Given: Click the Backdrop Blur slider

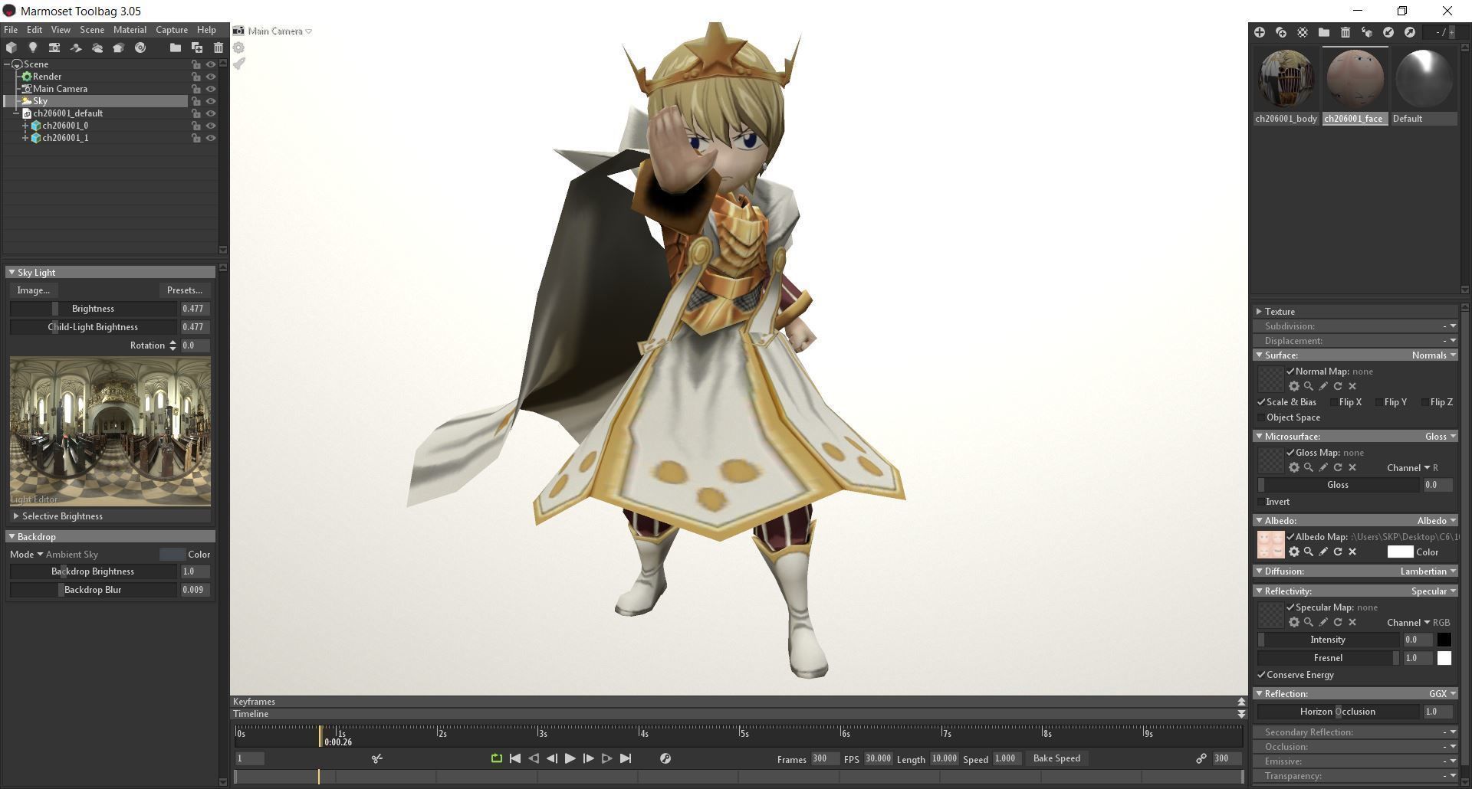Looking at the screenshot, I should (93, 590).
